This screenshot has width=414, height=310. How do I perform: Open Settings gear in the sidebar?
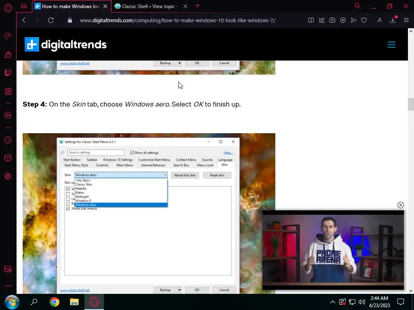[x=8, y=176]
